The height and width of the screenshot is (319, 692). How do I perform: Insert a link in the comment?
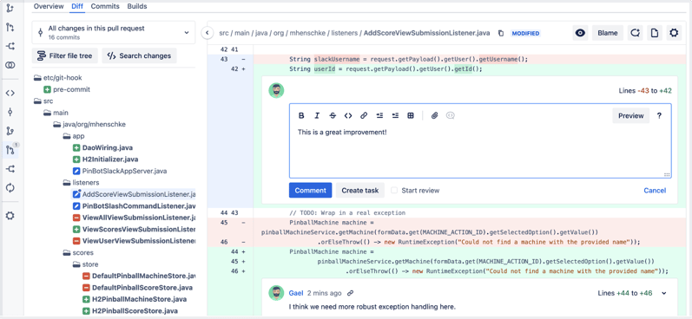point(364,116)
